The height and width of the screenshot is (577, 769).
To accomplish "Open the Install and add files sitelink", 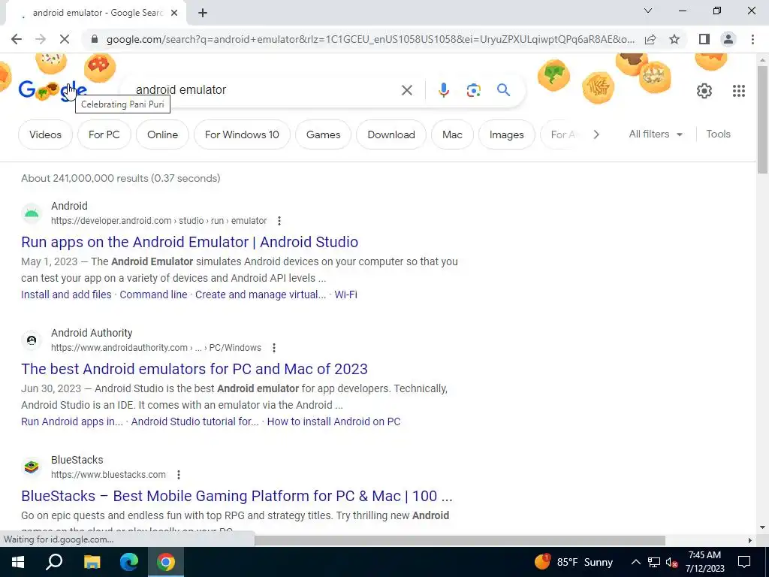I will point(66,295).
